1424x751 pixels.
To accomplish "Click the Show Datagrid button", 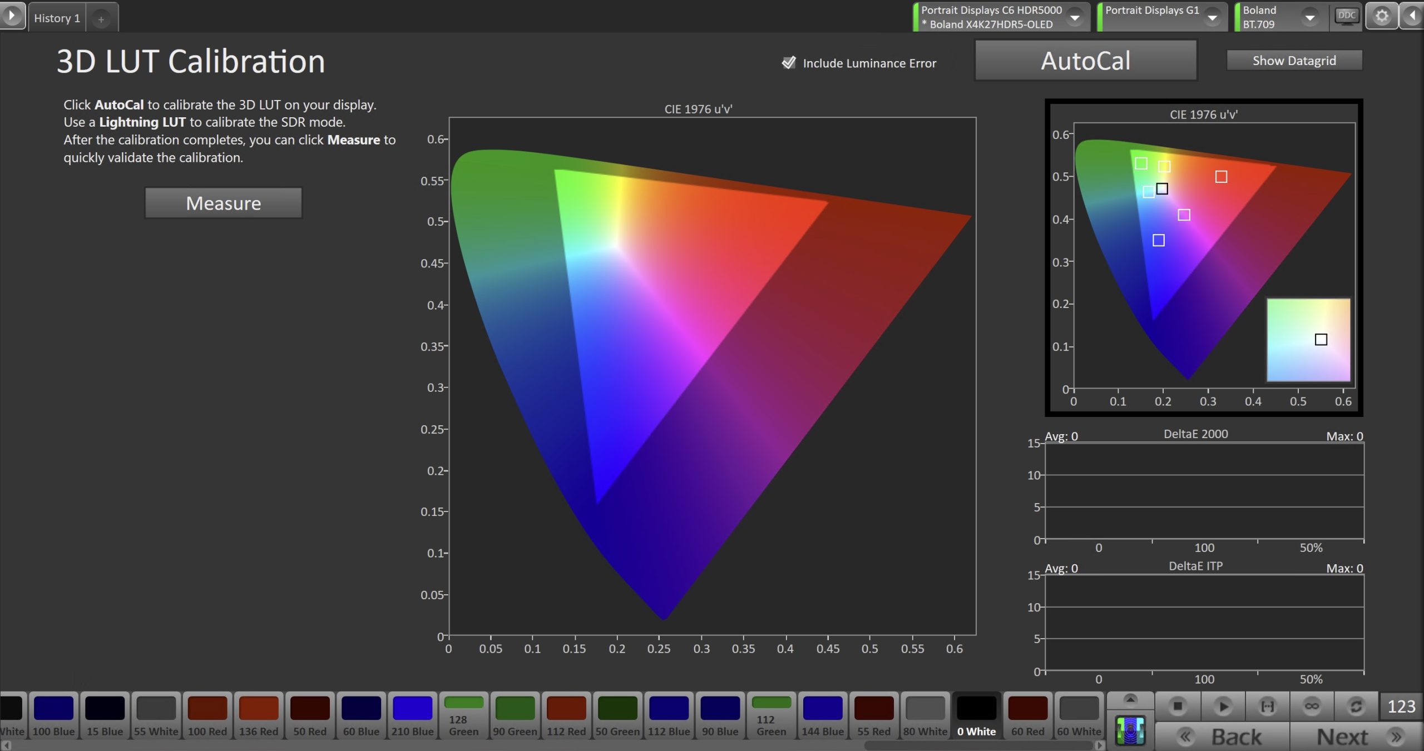I will click(x=1294, y=61).
